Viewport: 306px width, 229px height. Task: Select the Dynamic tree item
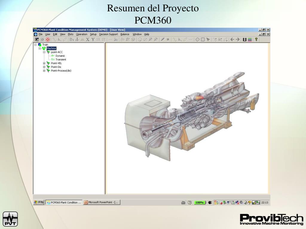[x=60, y=56]
